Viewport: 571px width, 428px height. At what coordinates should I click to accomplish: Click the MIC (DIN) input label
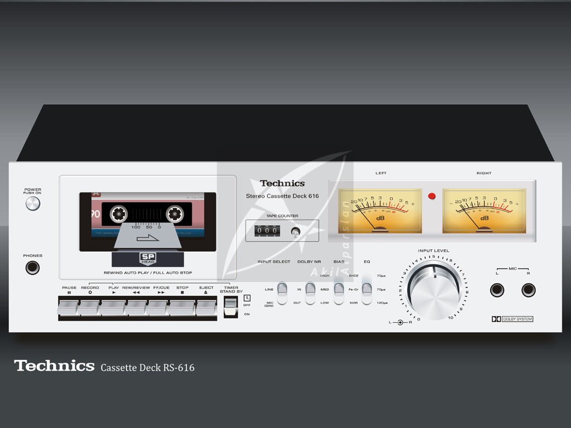click(x=269, y=304)
